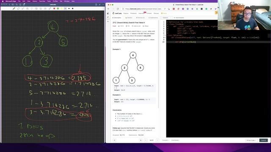Pick the medium black stroke thickness dot

(x=69, y=8)
